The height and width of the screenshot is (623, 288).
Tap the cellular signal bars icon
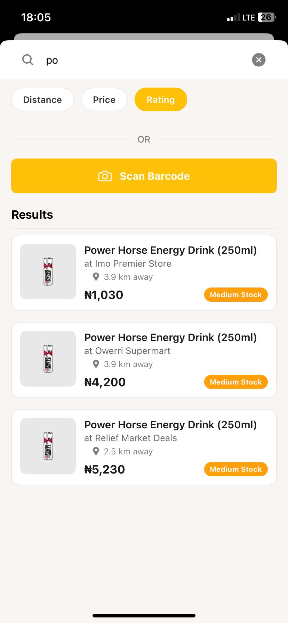click(233, 17)
